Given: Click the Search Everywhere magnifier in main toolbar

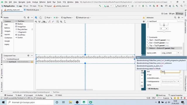Looking at the screenshot, I should [x=181, y=6].
